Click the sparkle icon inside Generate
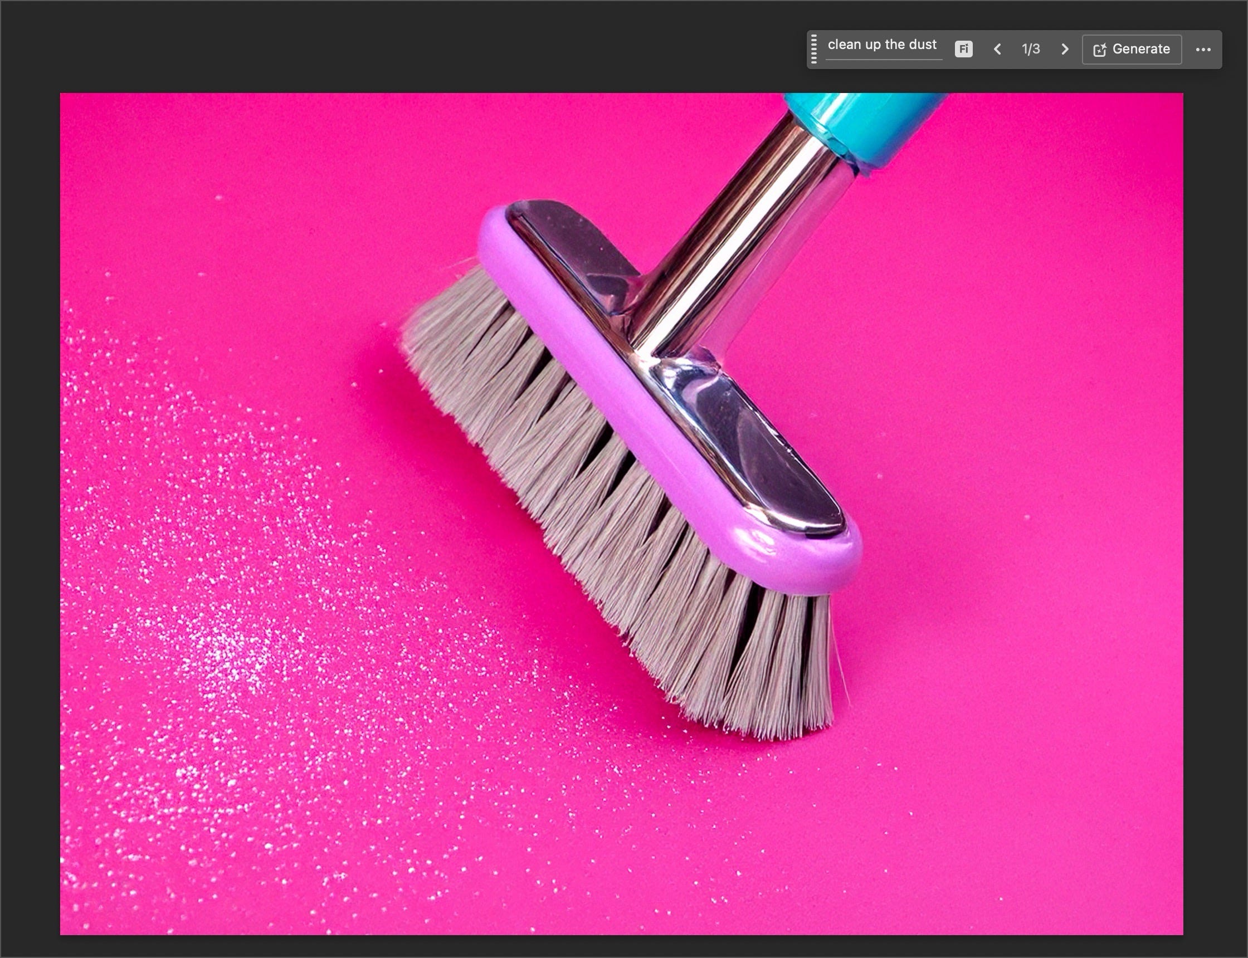 pos(1099,50)
